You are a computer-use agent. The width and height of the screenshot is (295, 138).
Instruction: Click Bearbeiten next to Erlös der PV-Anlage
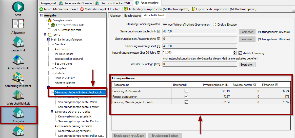tap(247, 64)
